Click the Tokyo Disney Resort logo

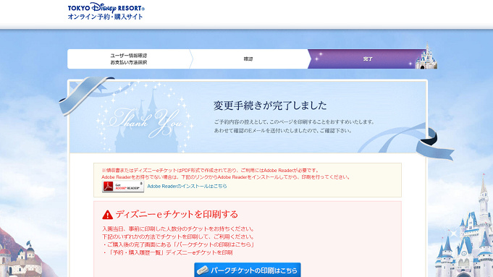[x=106, y=8]
